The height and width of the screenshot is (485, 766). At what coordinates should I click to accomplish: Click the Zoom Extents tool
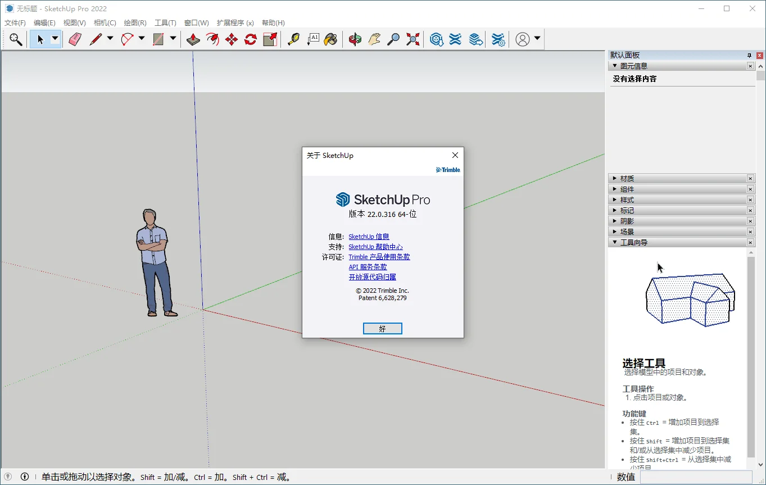(x=413, y=39)
